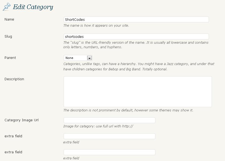Image resolution: width=225 pixels, height=161 pixels.
Task: Click the "Name" field label
Action: pos(9,19)
